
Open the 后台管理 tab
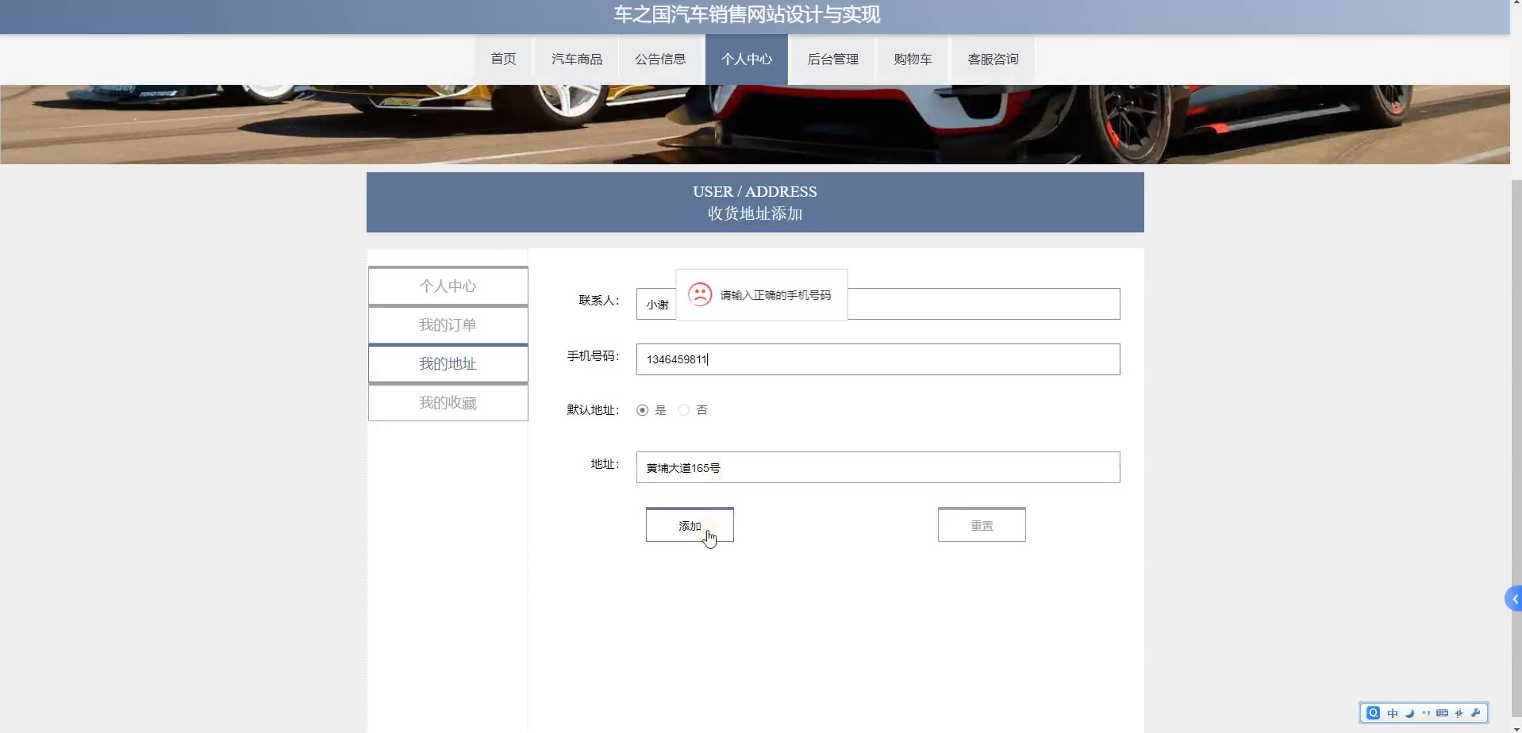(832, 59)
